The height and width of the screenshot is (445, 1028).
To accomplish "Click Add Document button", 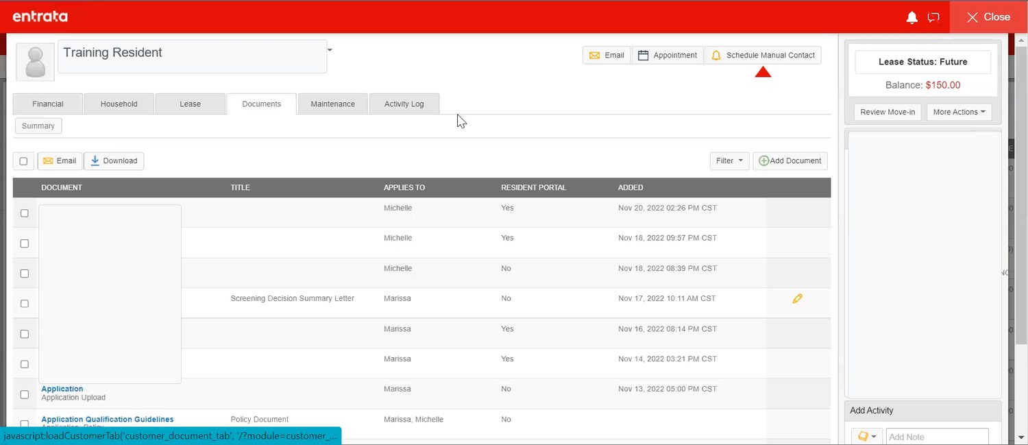I will pyautogui.click(x=790, y=161).
